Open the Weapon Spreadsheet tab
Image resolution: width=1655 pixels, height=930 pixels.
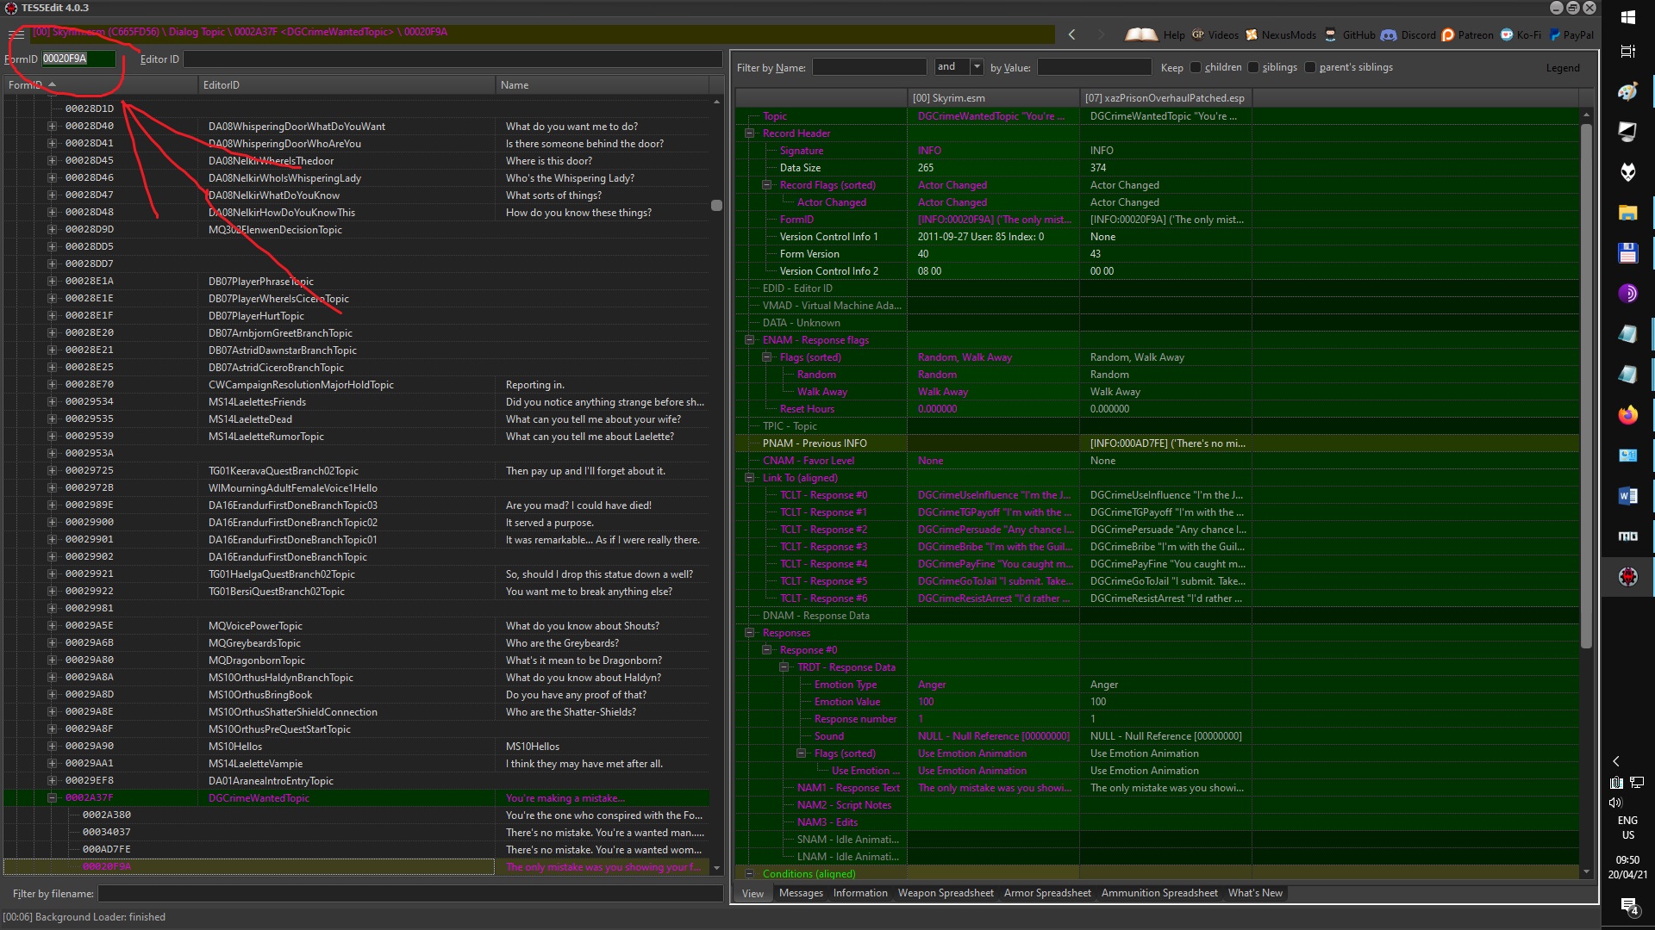pos(946,893)
